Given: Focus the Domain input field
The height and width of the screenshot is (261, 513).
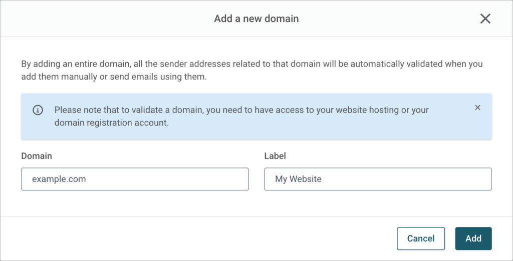Looking at the screenshot, I should [135, 179].
